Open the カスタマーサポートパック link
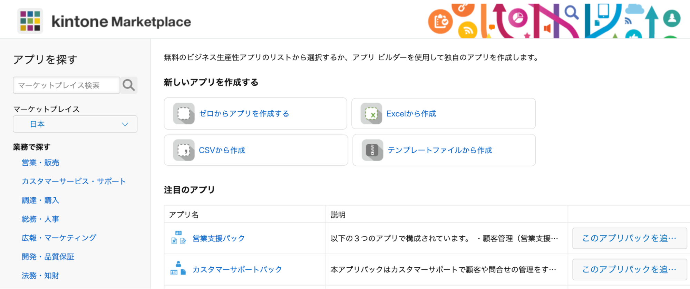 pyautogui.click(x=237, y=269)
